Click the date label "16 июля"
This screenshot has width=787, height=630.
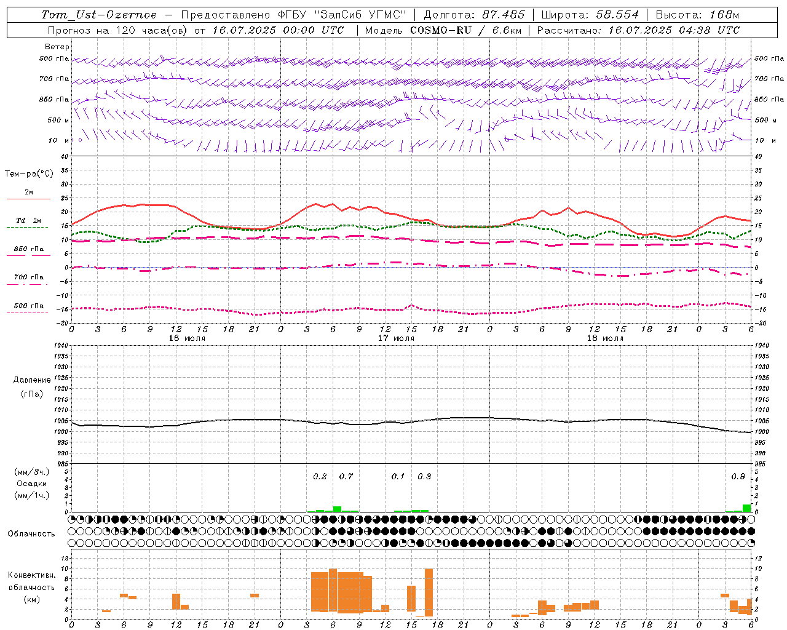187,338
